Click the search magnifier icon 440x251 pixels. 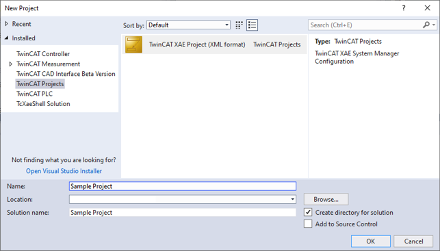click(x=426, y=25)
